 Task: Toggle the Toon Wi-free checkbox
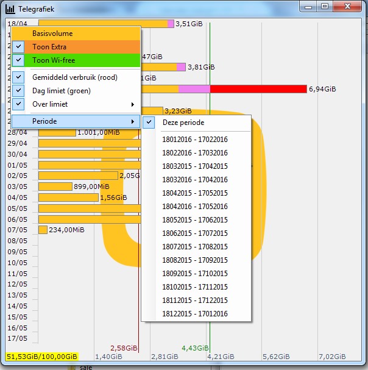click(x=18, y=60)
